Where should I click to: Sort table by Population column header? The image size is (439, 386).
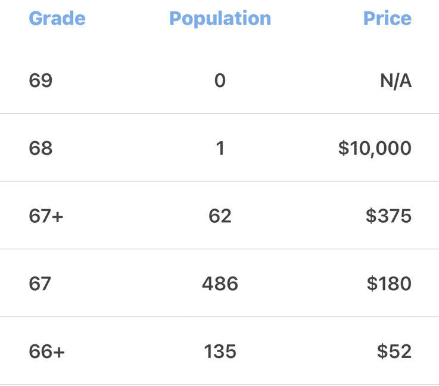point(220,18)
